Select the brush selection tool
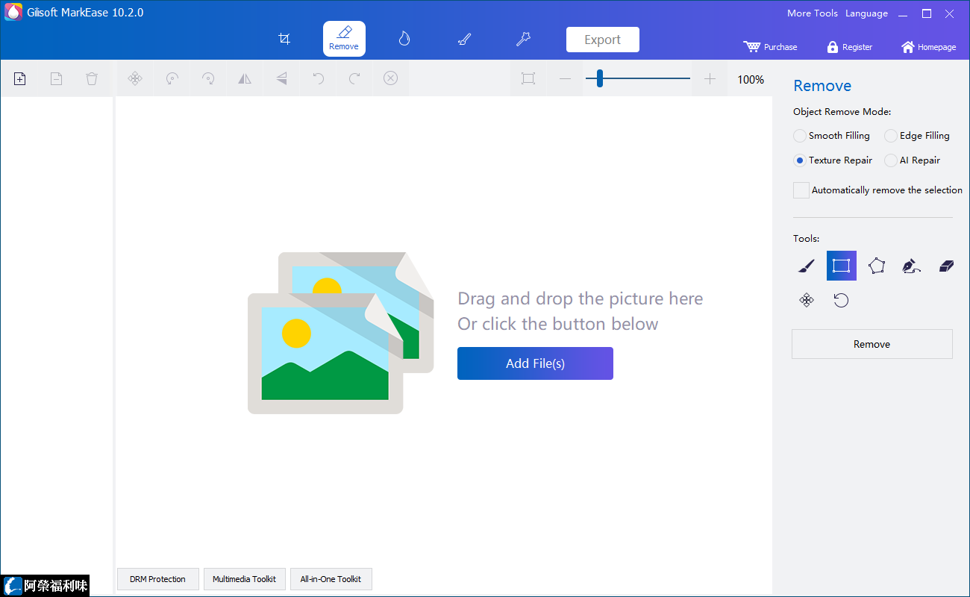 (806, 266)
